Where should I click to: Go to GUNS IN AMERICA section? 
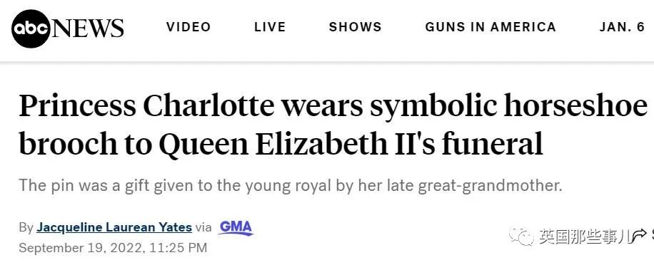491,27
